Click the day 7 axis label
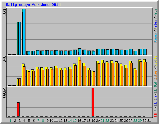 [x=38, y=121]
